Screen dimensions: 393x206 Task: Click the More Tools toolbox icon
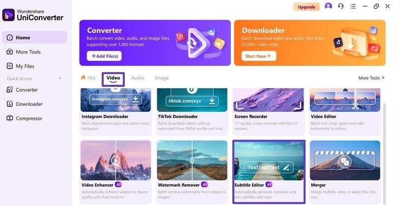click(9, 52)
